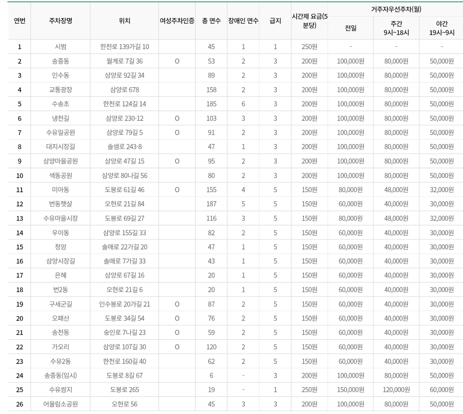Click the parking lot name 수유마을시장
The width and height of the screenshot is (463, 414).
[x=60, y=218]
